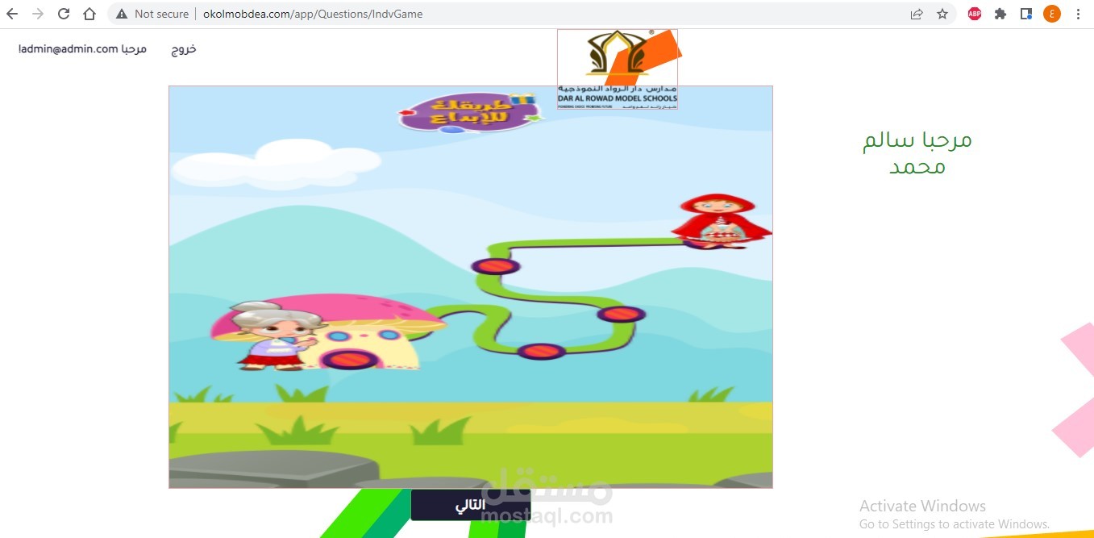Open the browser home page icon
1094x538 pixels.
coord(89,14)
